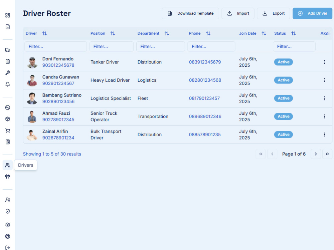This screenshot has height=250, width=334.
Task: Sort table by Status column
Action: click(x=294, y=33)
